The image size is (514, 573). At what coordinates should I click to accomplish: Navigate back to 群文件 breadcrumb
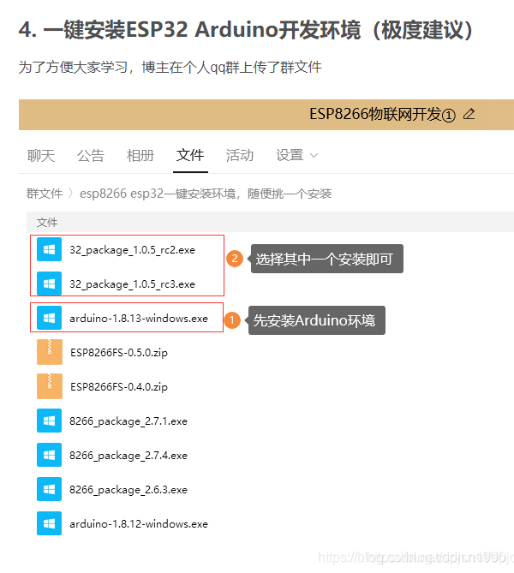(45, 194)
